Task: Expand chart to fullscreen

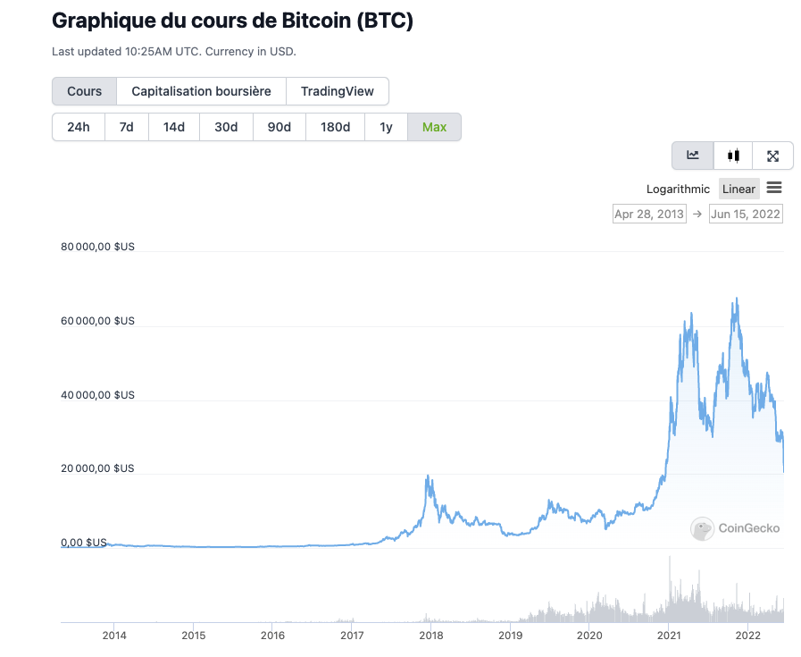Action: click(x=773, y=156)
